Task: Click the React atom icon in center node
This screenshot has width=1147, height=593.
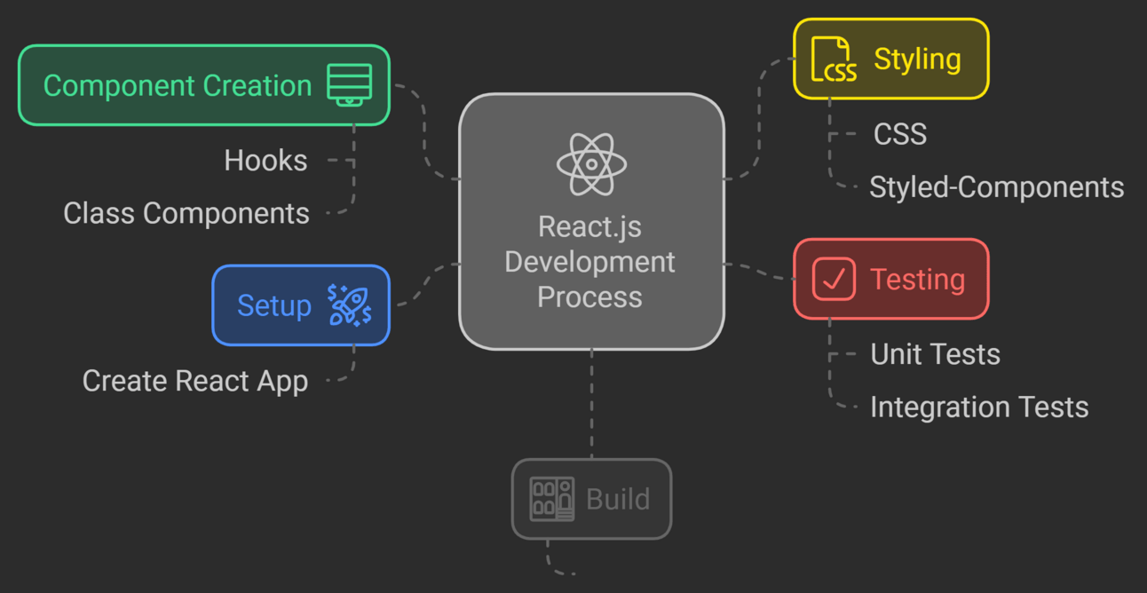Action: click(591, 164)
